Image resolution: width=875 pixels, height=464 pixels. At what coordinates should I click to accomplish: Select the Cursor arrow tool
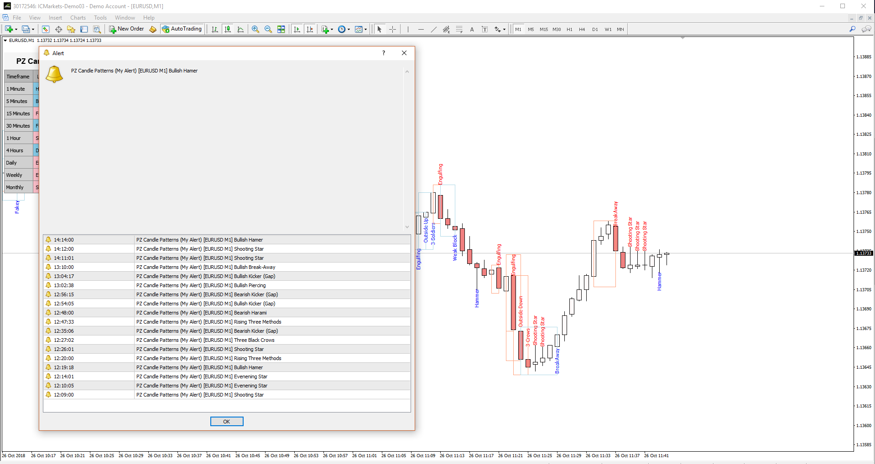380,29
